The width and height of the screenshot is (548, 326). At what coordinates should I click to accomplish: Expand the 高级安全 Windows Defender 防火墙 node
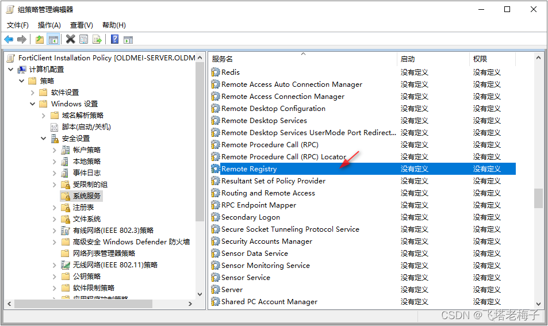[54, 242]
